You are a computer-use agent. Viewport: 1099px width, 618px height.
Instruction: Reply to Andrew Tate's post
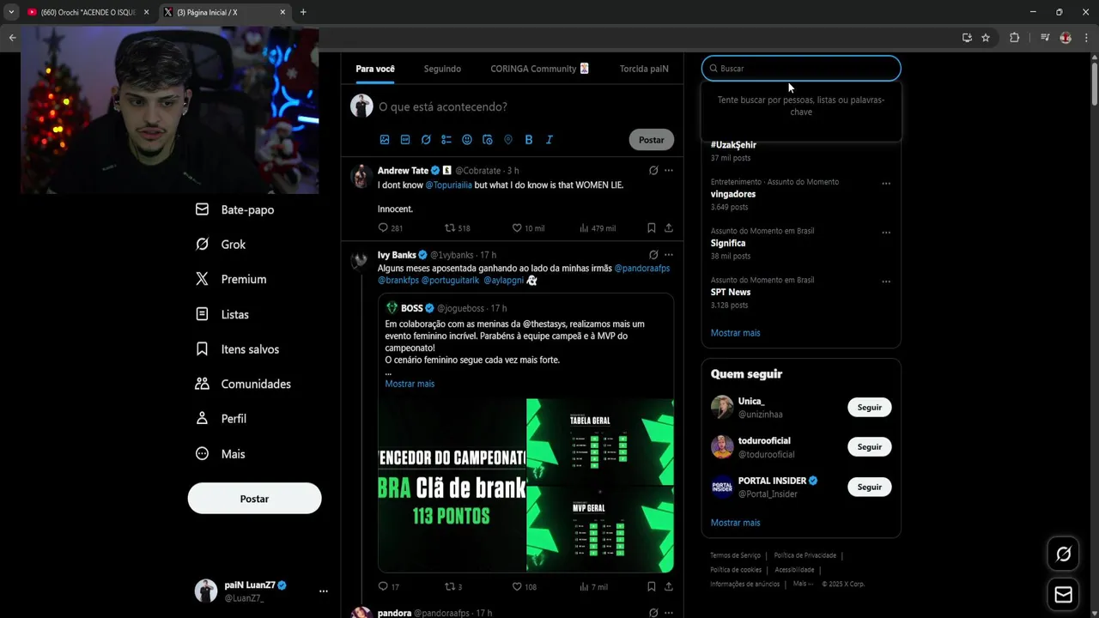383,228
